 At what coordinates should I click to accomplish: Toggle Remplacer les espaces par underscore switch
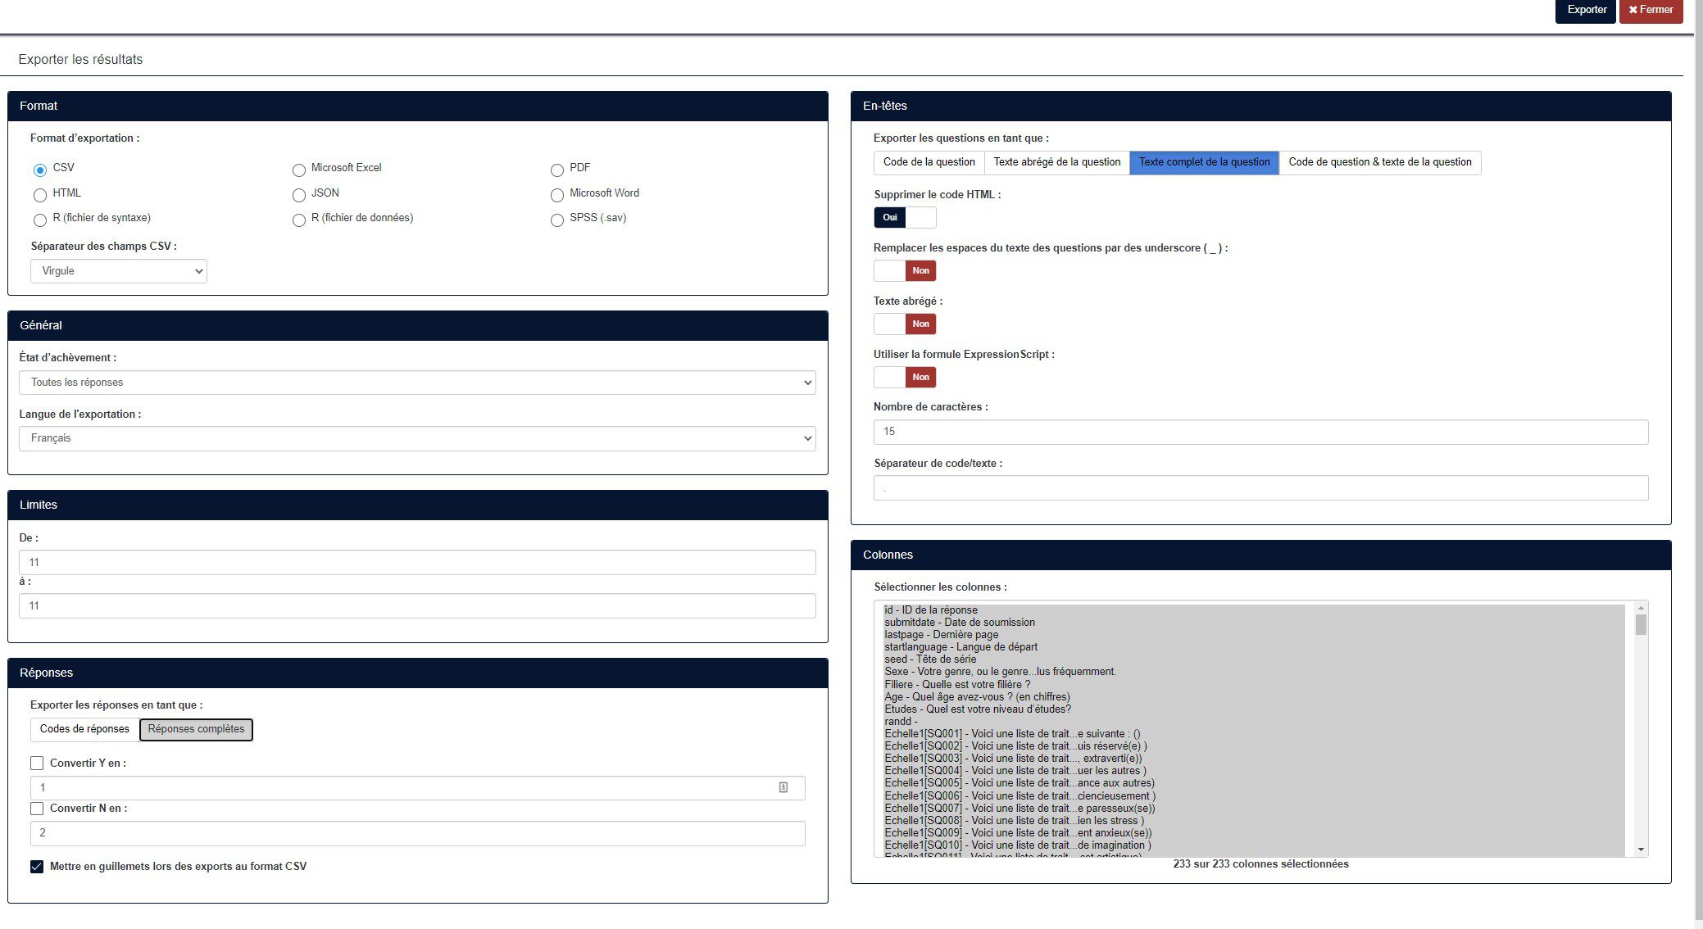coord(905,270)
